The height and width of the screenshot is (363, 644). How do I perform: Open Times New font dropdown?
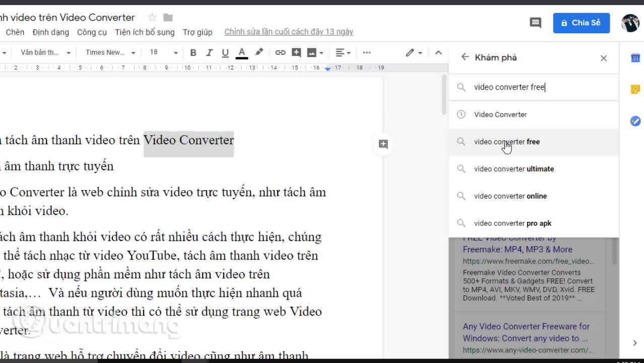[x=110, y=52]
